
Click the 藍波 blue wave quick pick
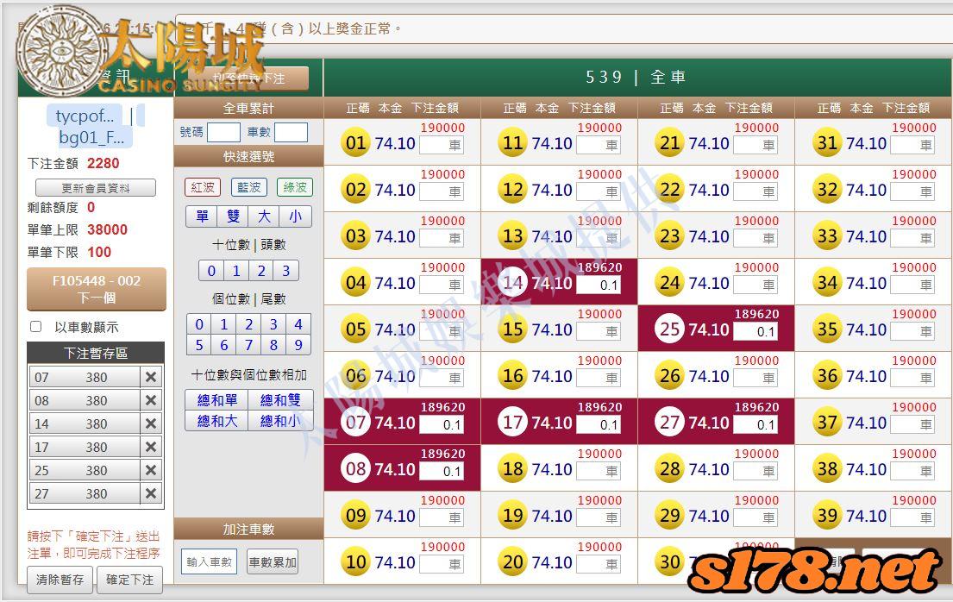click(x=248, y=187)
